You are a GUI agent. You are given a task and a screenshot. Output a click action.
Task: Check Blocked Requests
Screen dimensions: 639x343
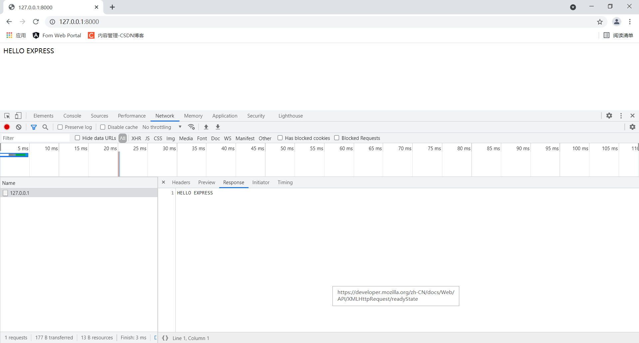coord(336,138)
